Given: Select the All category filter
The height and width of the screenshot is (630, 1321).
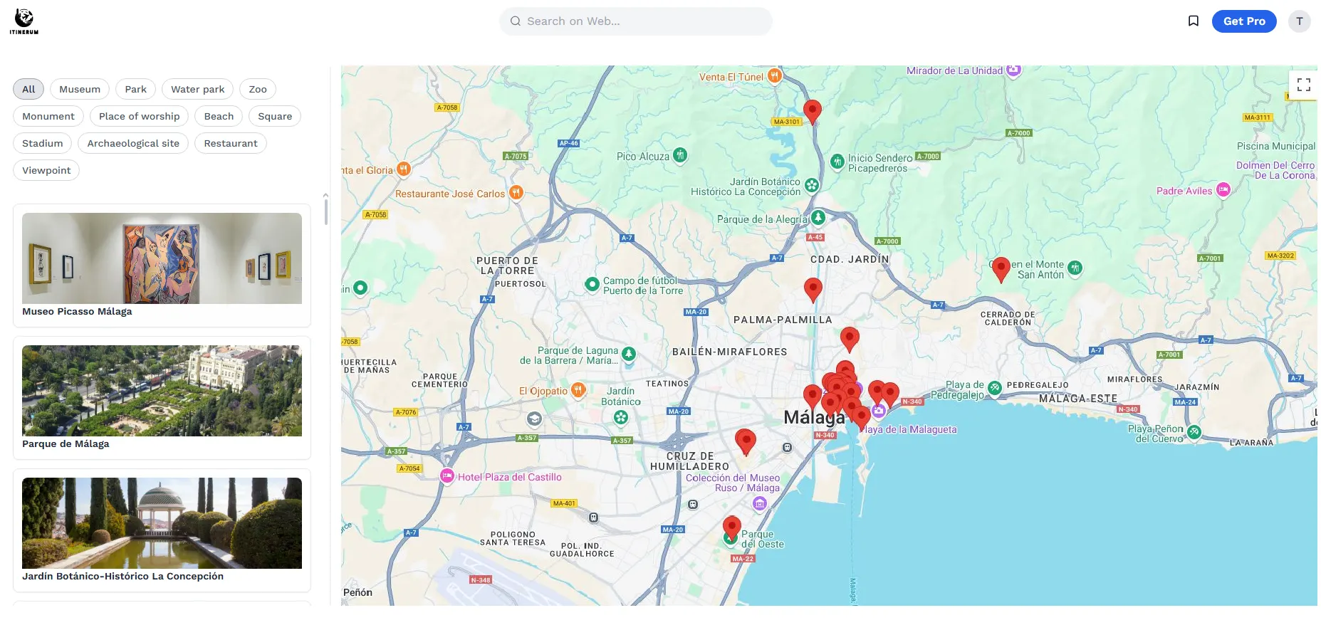Looking at the screenshot, I should click(28, 89).
